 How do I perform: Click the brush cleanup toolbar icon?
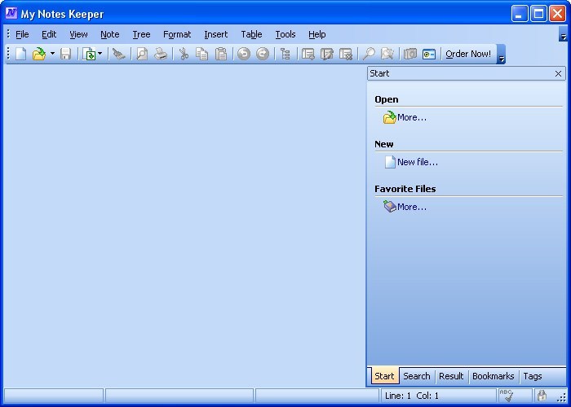[x=119, y=54]
